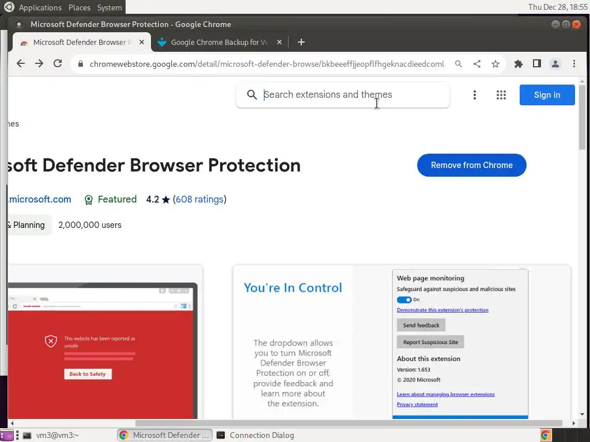View site information padlock icon
The height and width of the screenshot is (442, 590).
click(80, 64)
